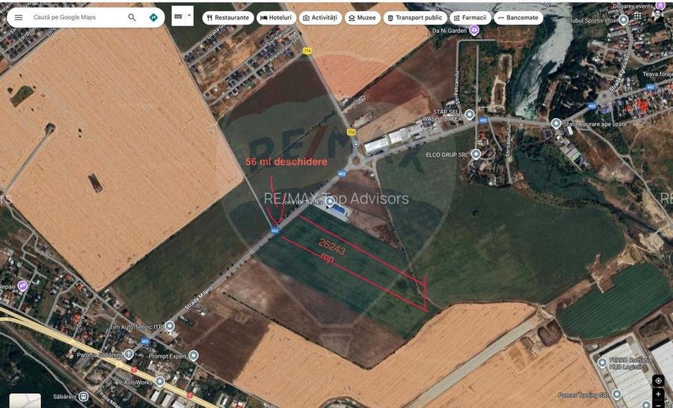Open the Clubul Sportiv Ilfov pin
The width and height of the screenshot is (673, 408).
tap(624, 19)
